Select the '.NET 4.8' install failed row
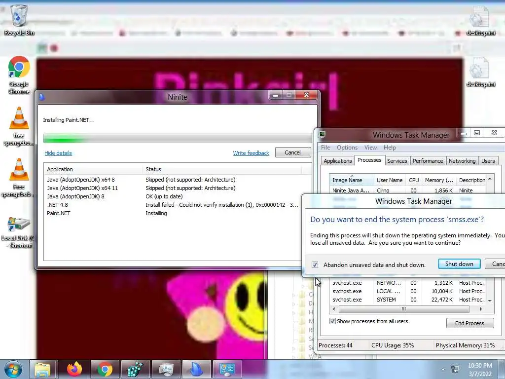Screen dimensions: 505x379 pyautogui.click(x=173, y=205)
